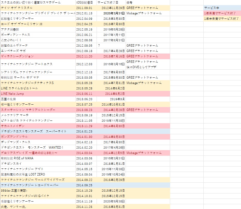This screenshot has width=241, height=209.
Task: Select cell "ドラゴンクエスト モンスターズ WANTED！"
Action: 38,147
